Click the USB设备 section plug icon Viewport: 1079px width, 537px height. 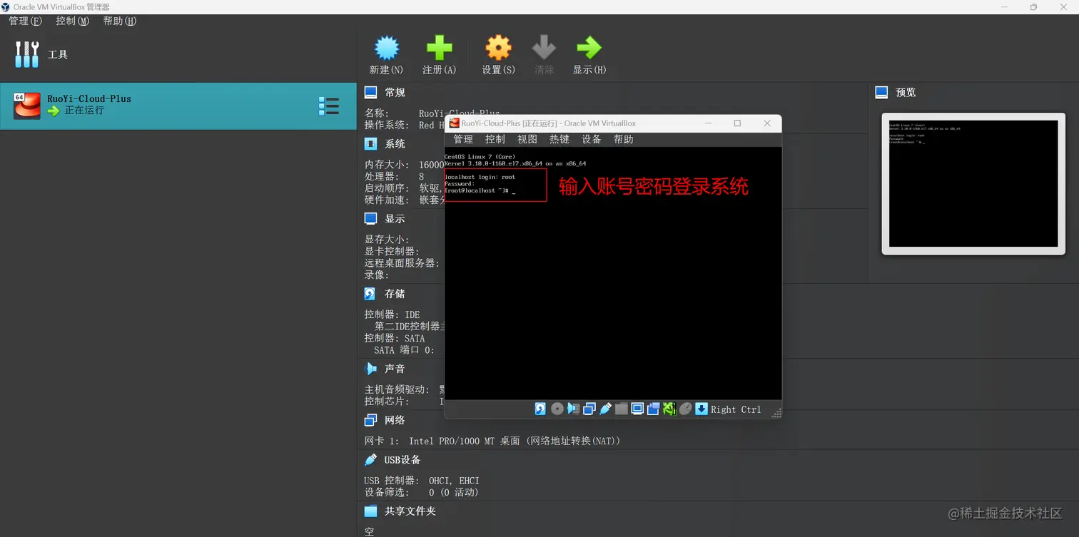click(370, 459)
